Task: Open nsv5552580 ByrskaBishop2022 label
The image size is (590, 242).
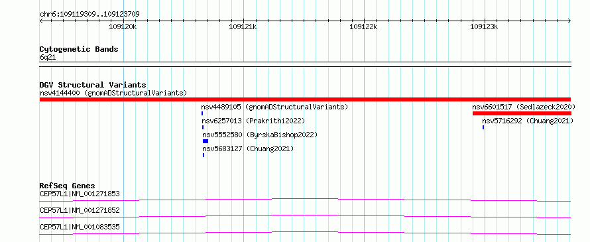Action: 260,135
